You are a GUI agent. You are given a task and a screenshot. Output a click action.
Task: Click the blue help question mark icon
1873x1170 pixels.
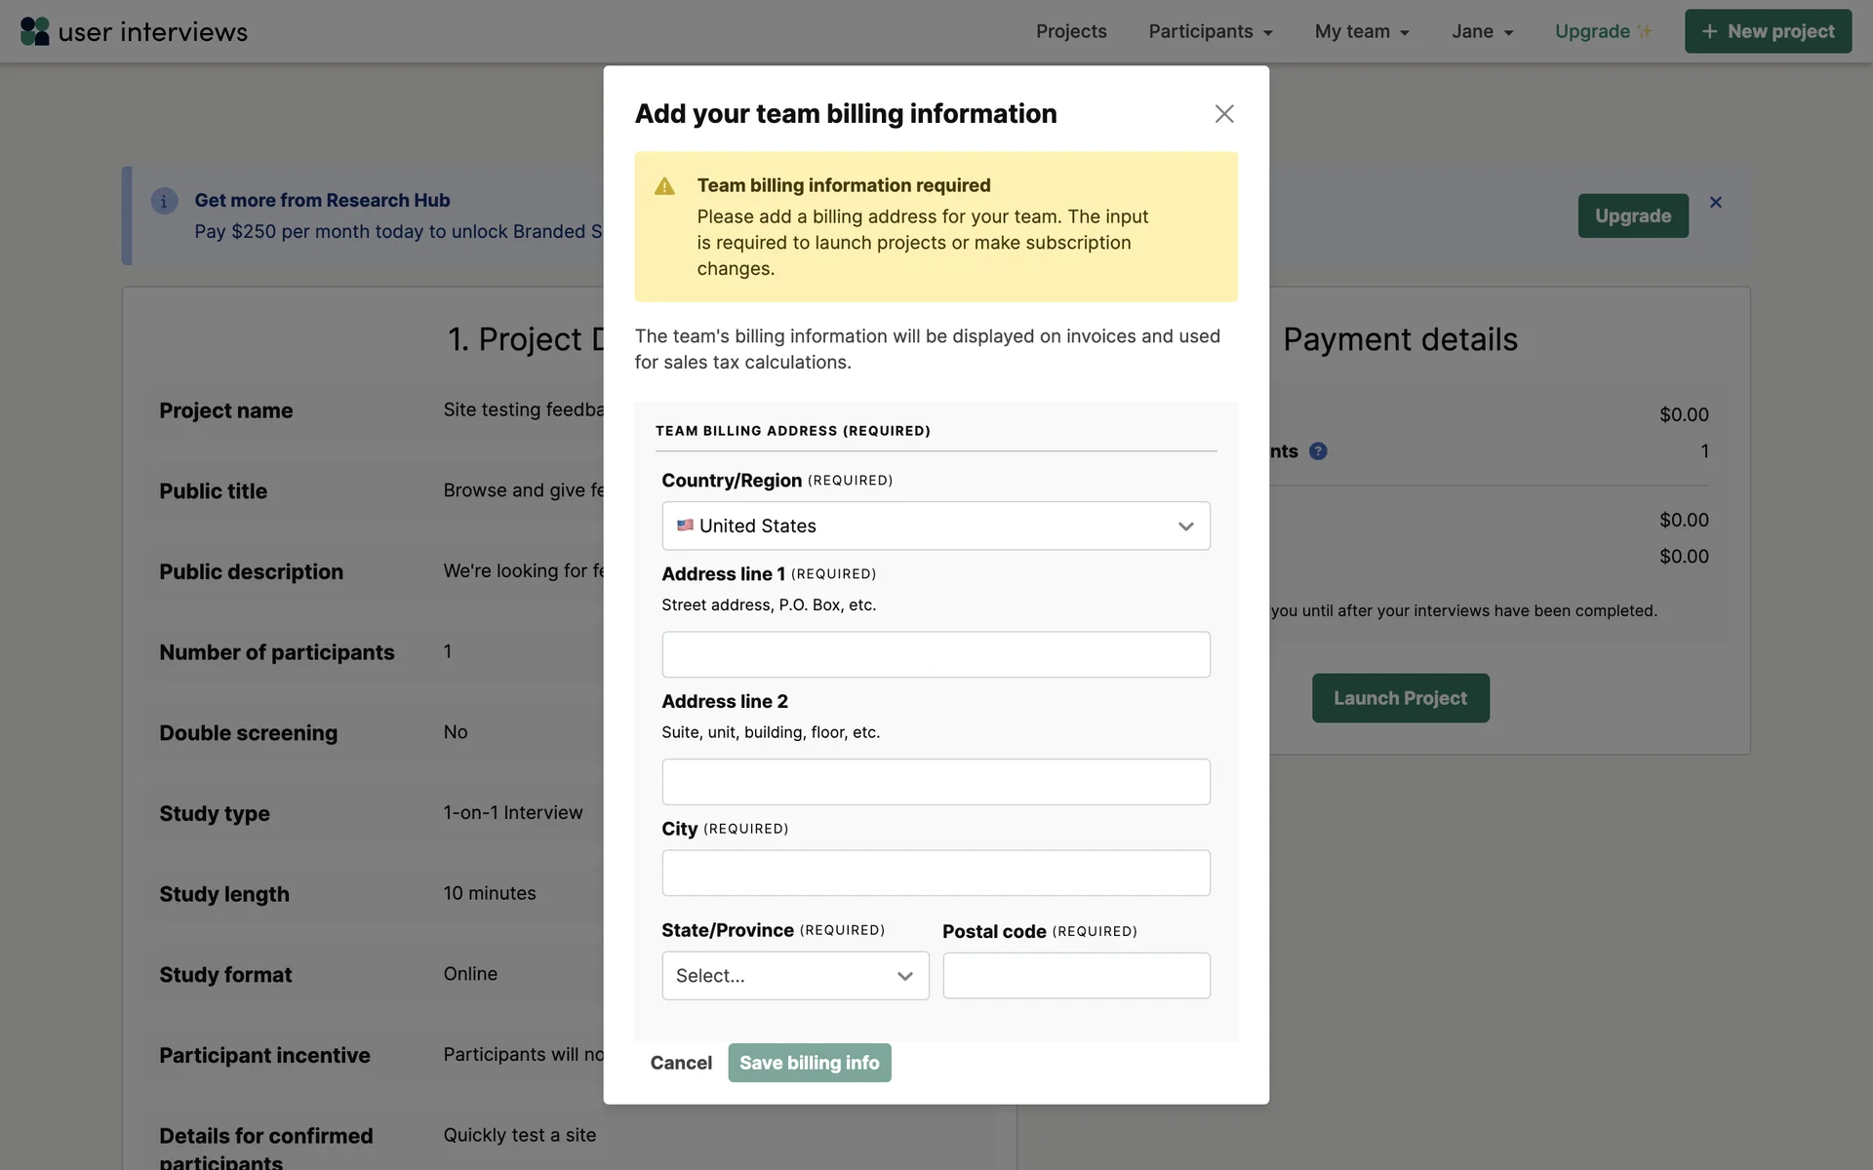(x=1318, y=451)
